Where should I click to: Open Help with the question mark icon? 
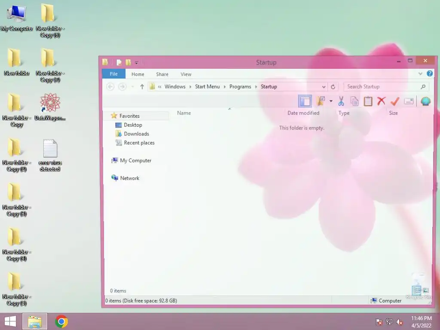[430, 73]
